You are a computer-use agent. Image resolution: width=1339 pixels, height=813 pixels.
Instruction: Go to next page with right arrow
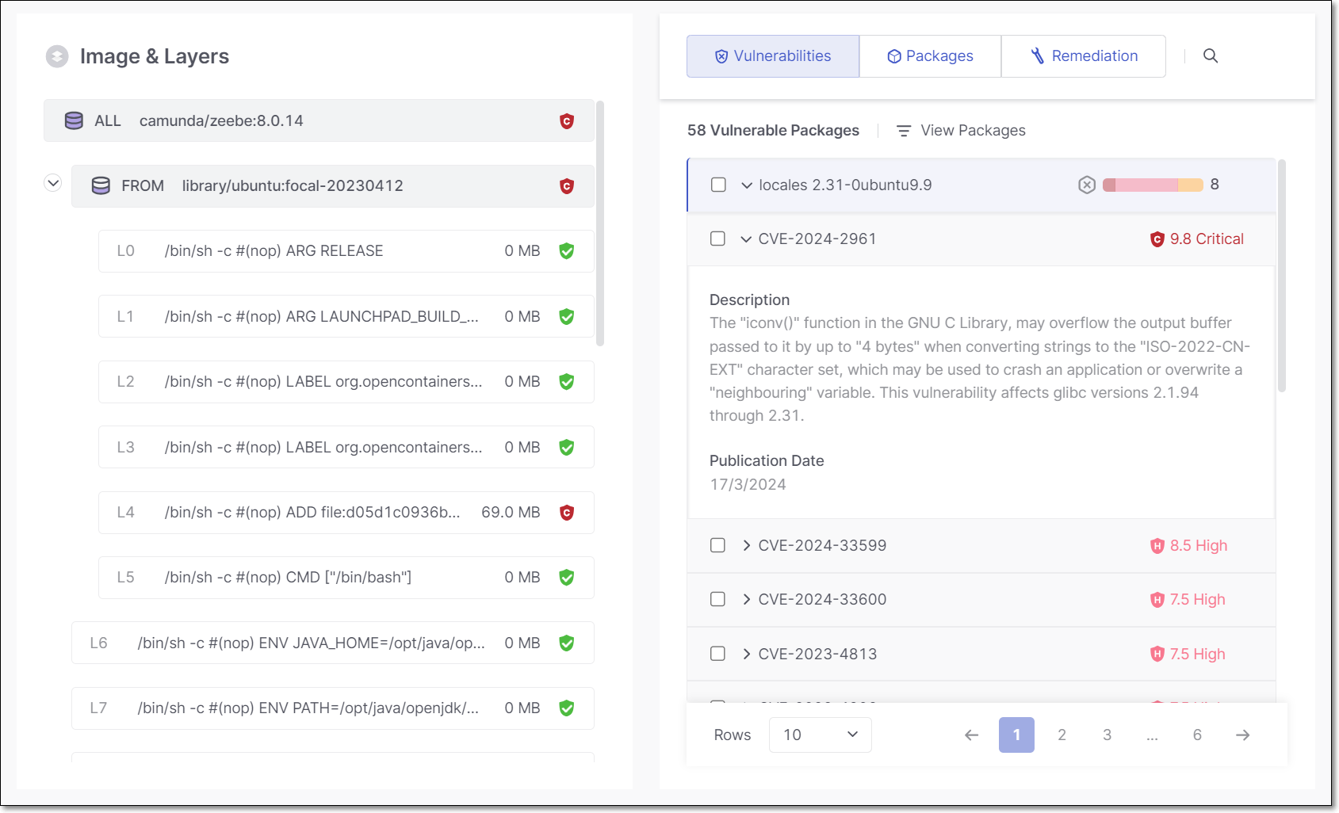click(1243, 735)
